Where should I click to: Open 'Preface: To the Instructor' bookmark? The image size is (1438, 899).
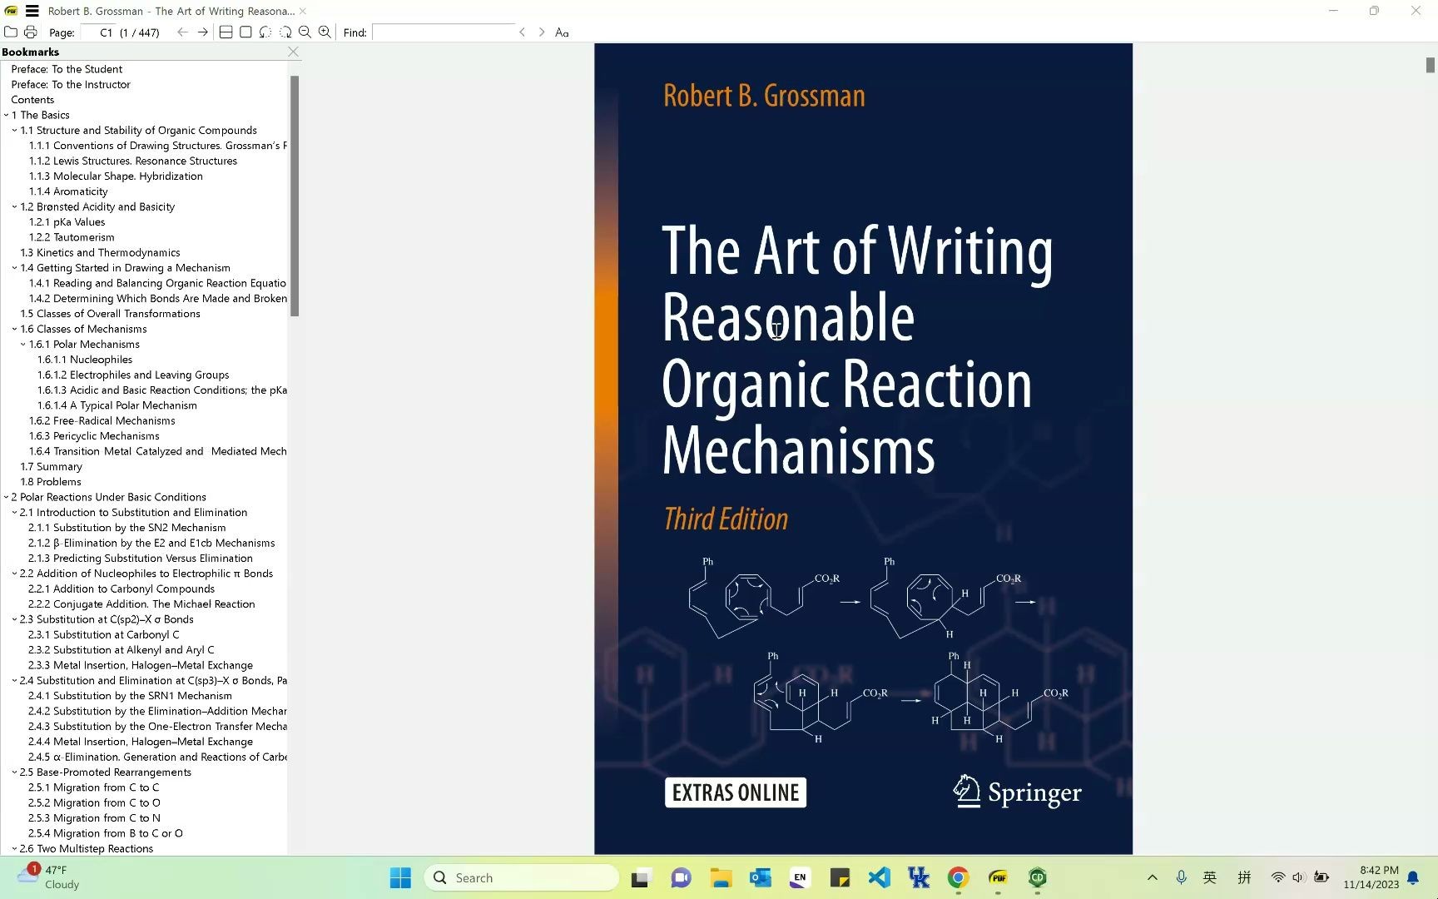(x=71, y=84)
